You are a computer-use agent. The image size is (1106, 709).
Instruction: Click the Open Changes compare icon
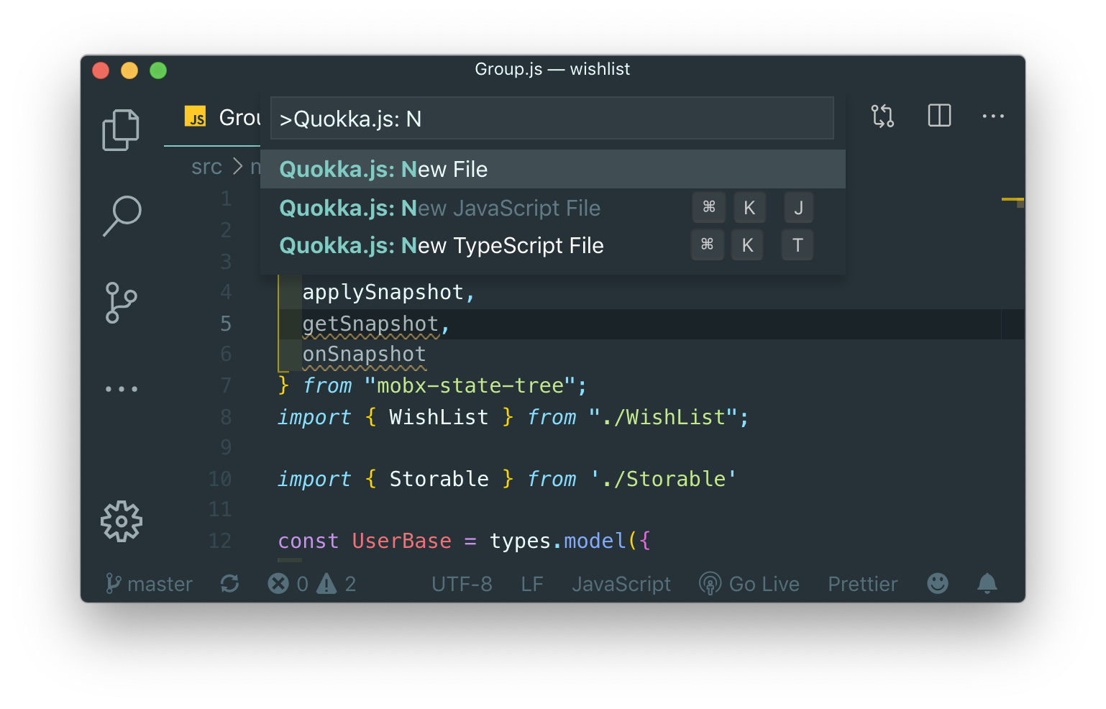click(882, 116)
